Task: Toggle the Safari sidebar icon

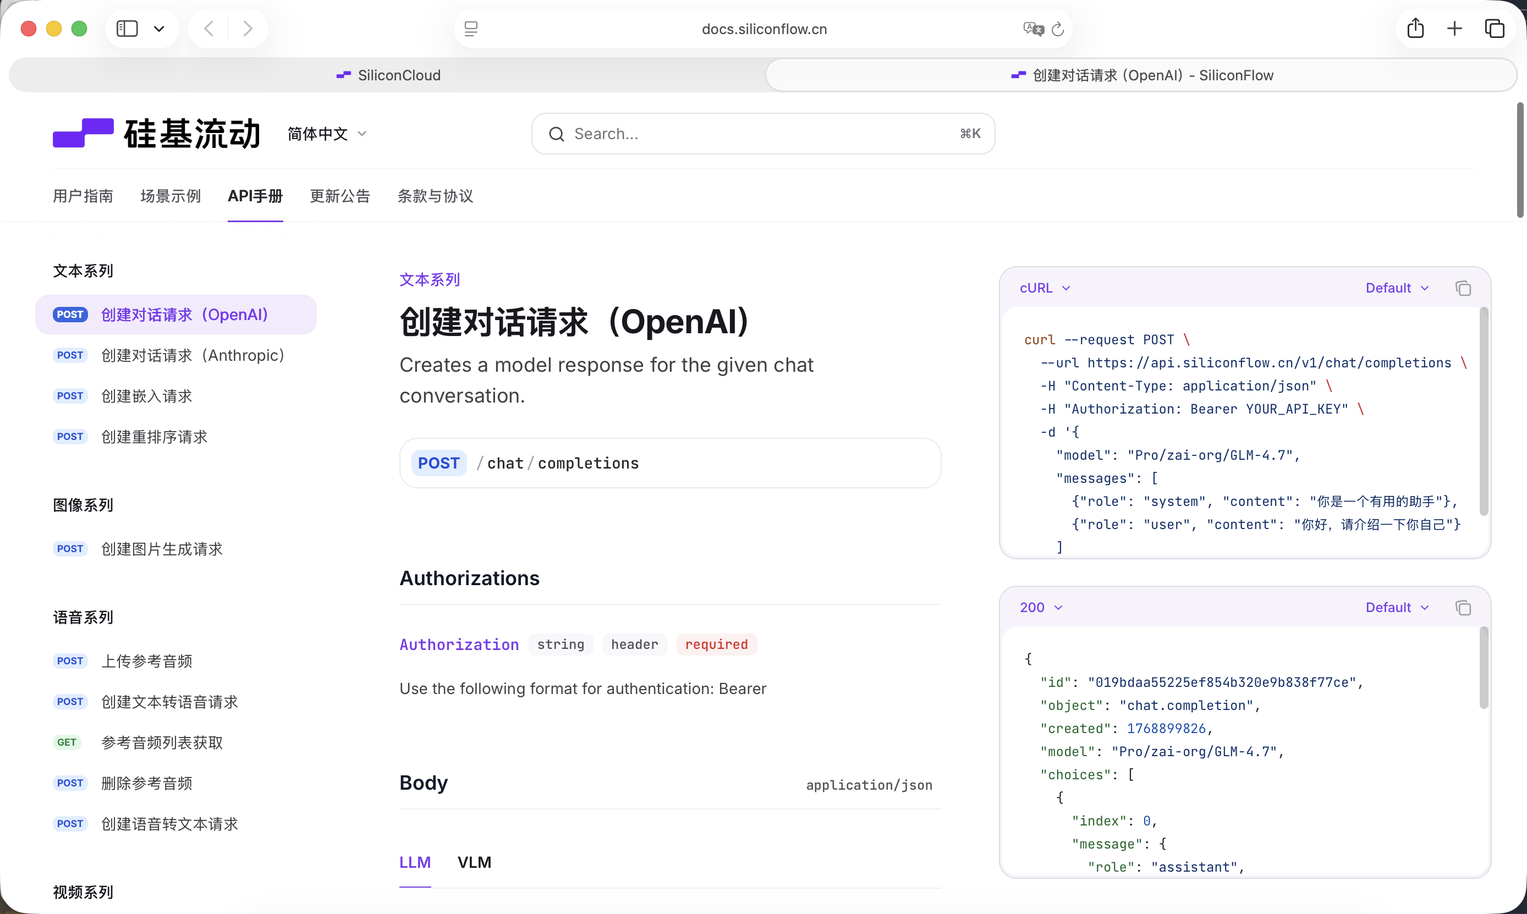Action: click(x=128, y=29)
